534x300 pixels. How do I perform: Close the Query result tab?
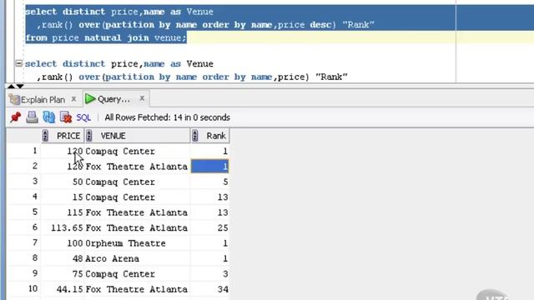pyautogui.click(x=142, y=98)
